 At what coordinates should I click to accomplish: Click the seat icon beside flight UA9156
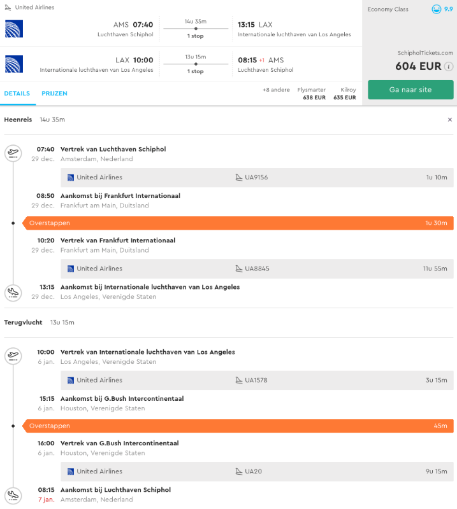(239, 178)
